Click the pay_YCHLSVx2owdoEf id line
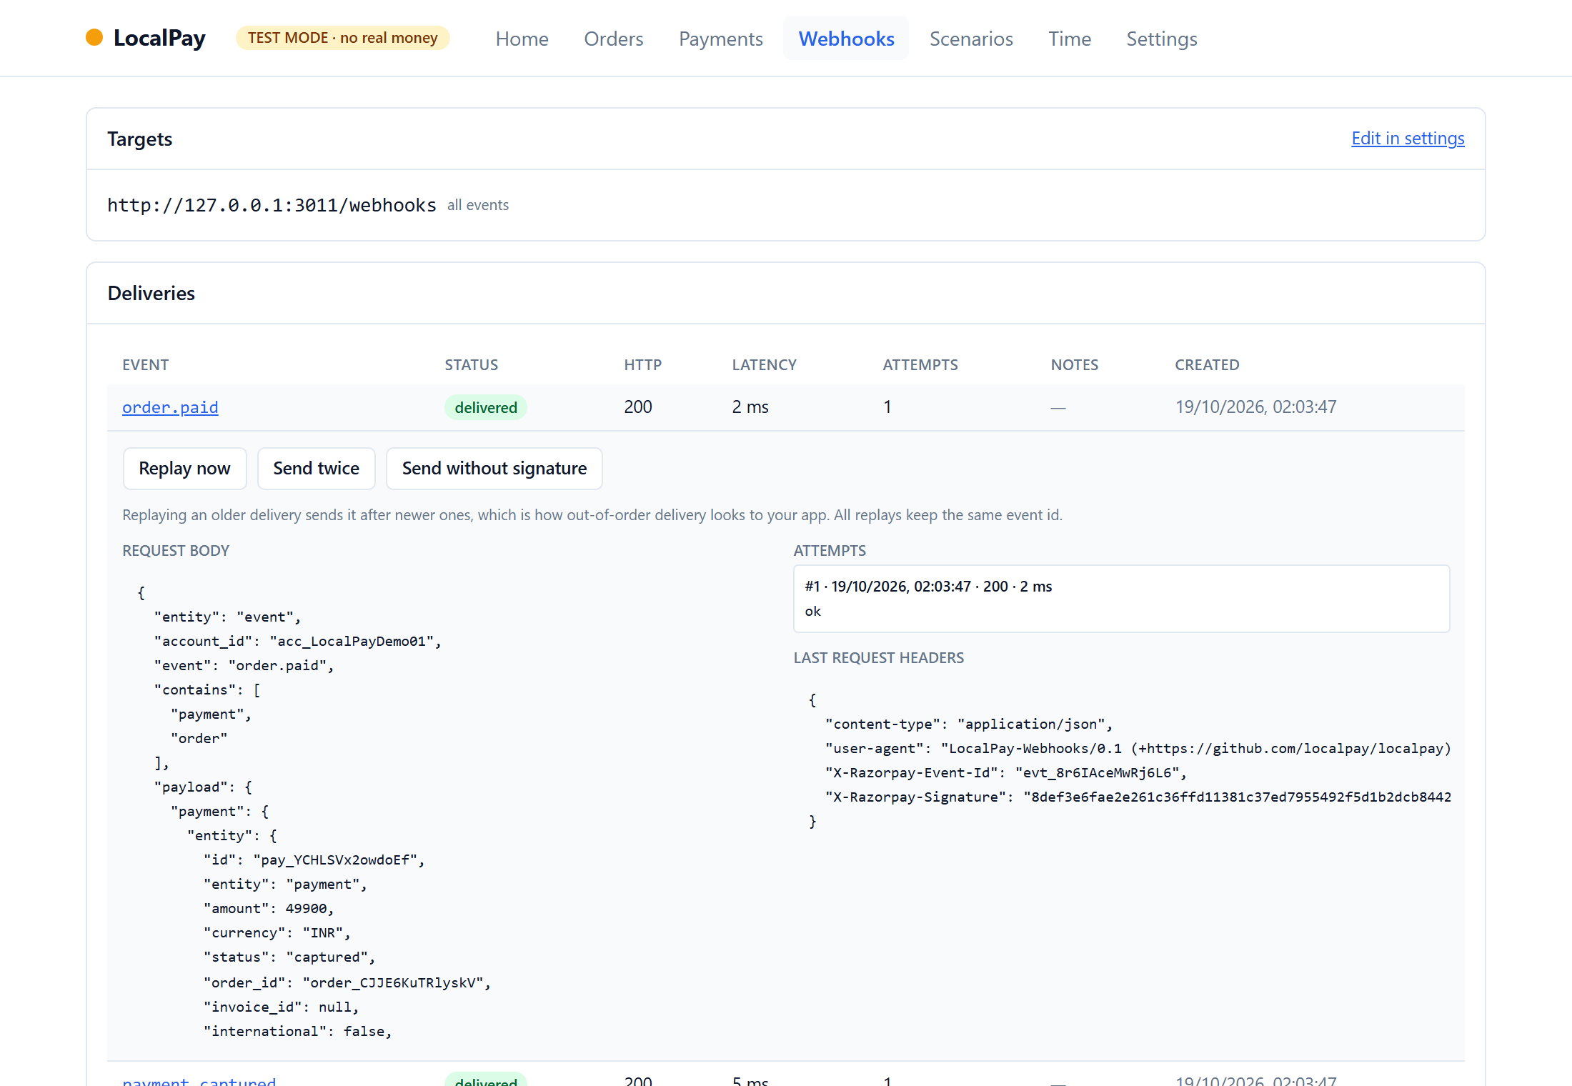 pos(314,860)
